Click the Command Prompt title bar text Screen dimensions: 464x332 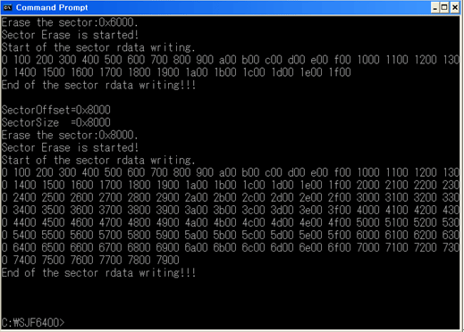[x=52, y=7]
